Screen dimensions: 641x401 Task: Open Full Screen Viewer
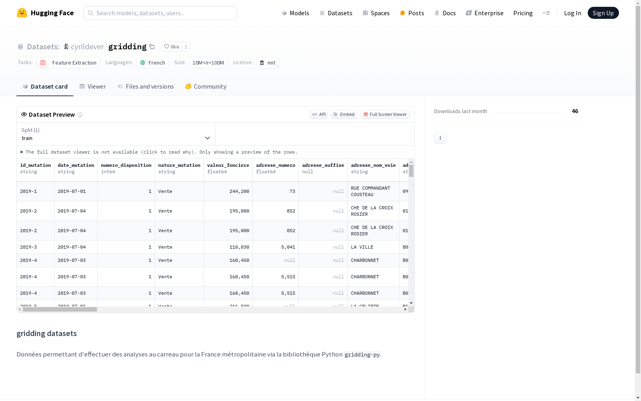coord(385,114)
